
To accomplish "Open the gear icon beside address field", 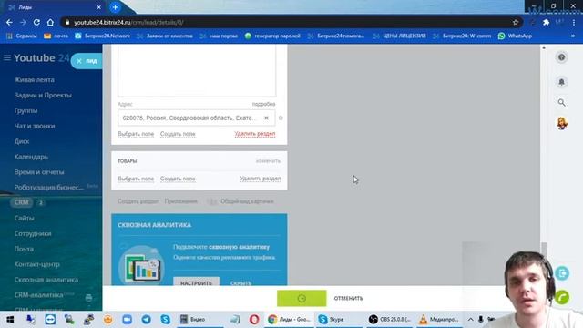I will (281, 118).
